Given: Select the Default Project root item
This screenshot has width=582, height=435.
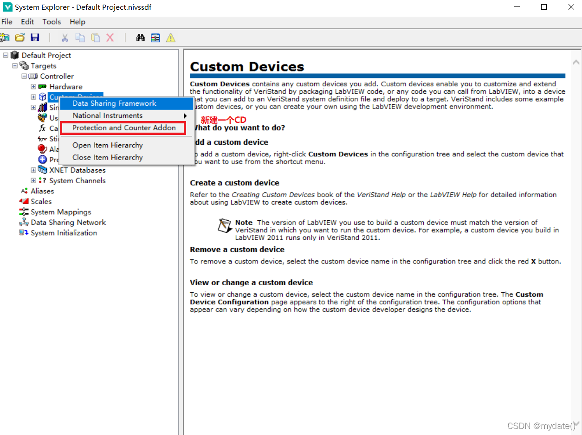Looking at the screenshot, I should pyautogui.click(x=46, y=55).
